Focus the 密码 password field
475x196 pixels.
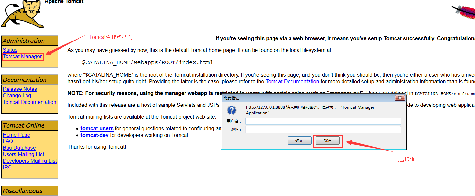pyautogui.click(x=323, y=130)
